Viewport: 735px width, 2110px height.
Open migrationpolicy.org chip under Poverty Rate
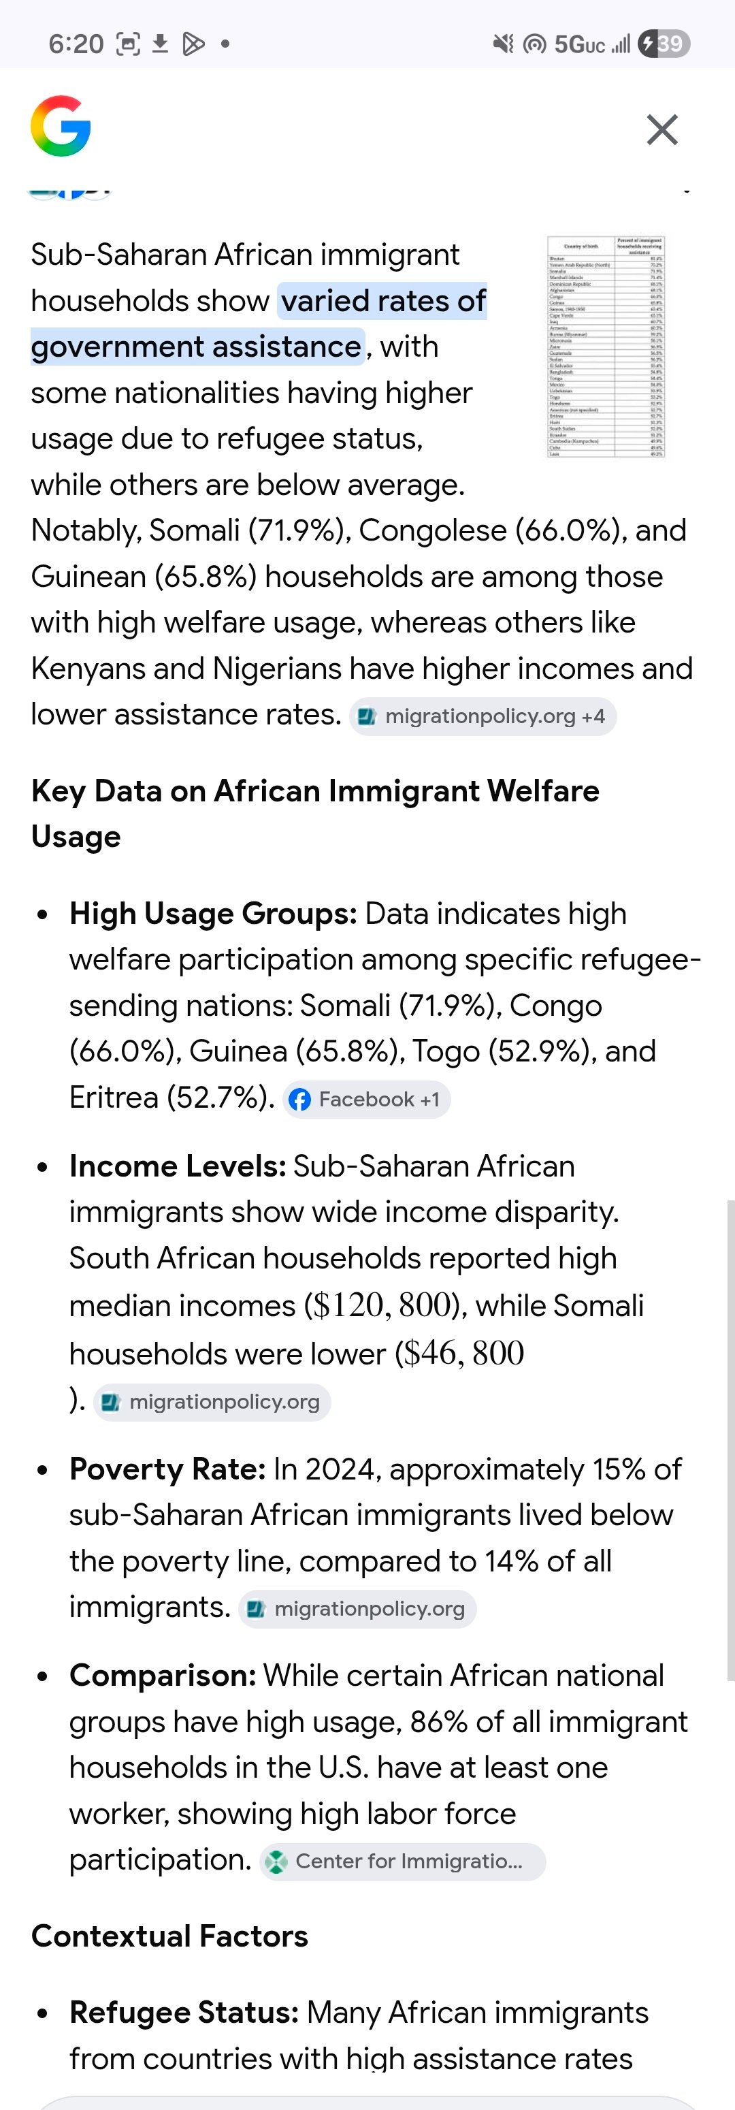tap(358, 1609)
